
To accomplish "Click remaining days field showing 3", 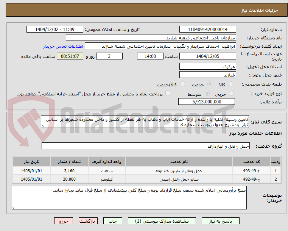I will (109, 56).
